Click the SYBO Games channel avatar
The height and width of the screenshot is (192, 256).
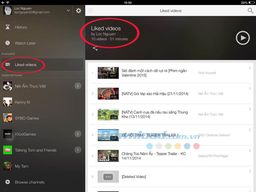(x=8, y=118)
